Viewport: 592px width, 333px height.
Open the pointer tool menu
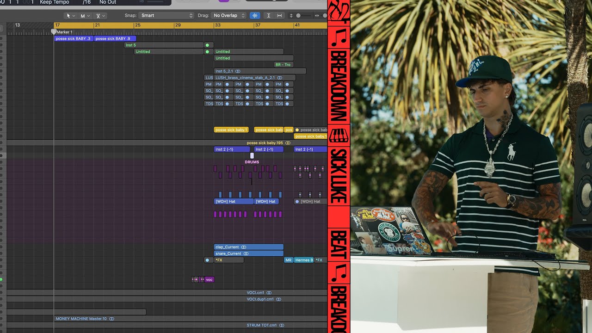71,16
